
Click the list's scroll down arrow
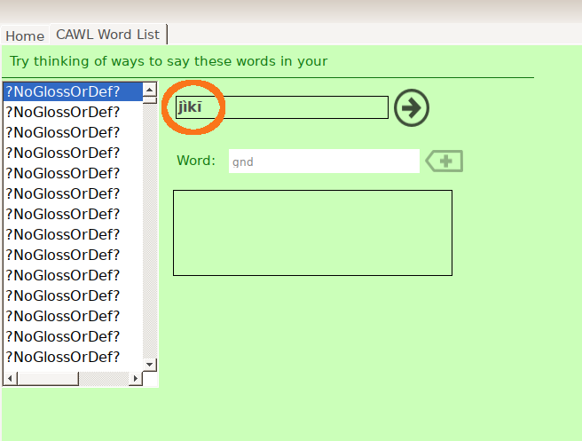(x=150, y=364)
